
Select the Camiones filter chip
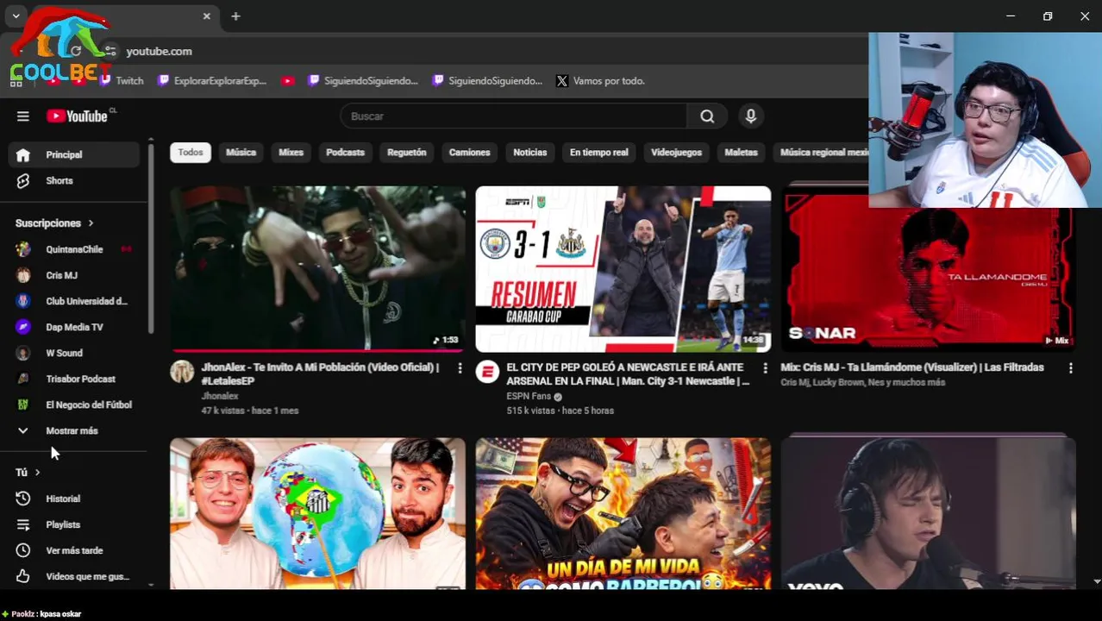[469, 153]
